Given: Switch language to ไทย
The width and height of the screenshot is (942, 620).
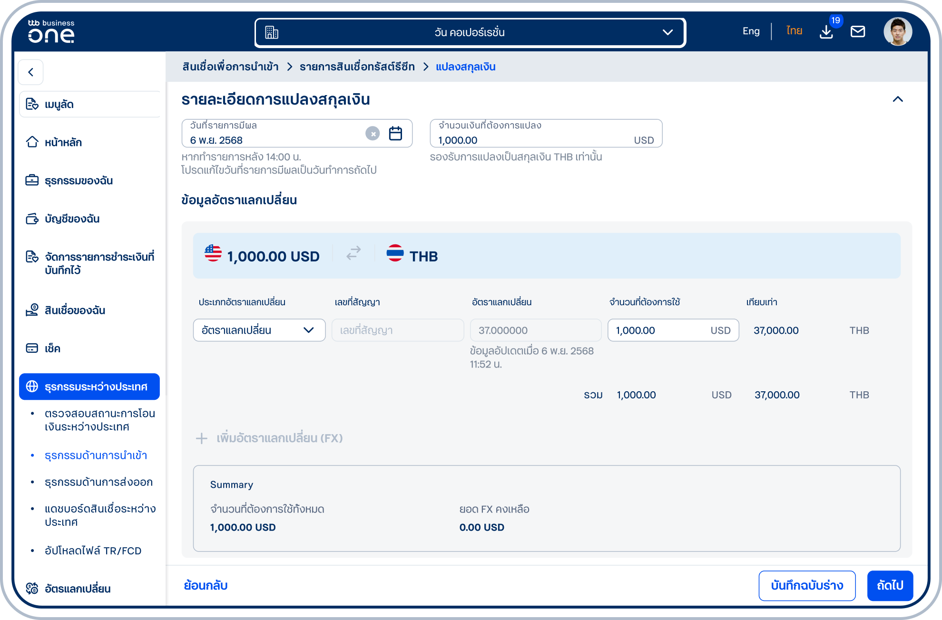Looking at the screenshot, I should pyautogui.click(x=794, y=31).
